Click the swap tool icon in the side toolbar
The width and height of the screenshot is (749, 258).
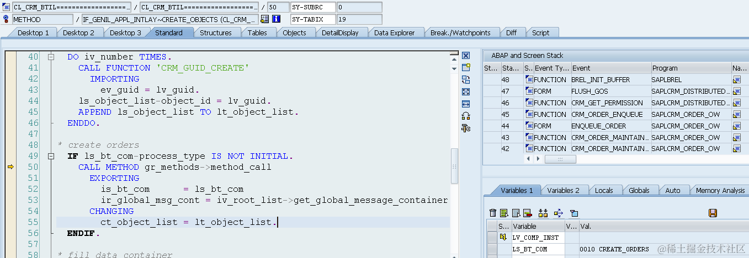point(466,79)
